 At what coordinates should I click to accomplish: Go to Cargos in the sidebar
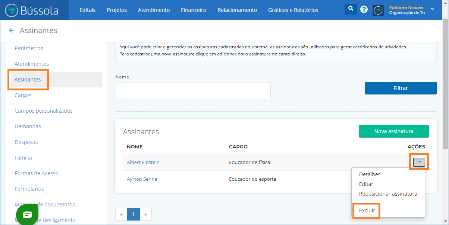click(x=23, y=95)
